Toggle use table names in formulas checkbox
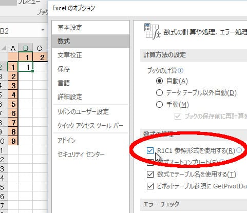 pyautogui.click(x=150, y=175)
